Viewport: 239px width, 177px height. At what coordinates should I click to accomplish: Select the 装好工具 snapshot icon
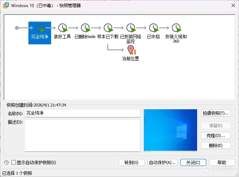(x=63, y=28)
